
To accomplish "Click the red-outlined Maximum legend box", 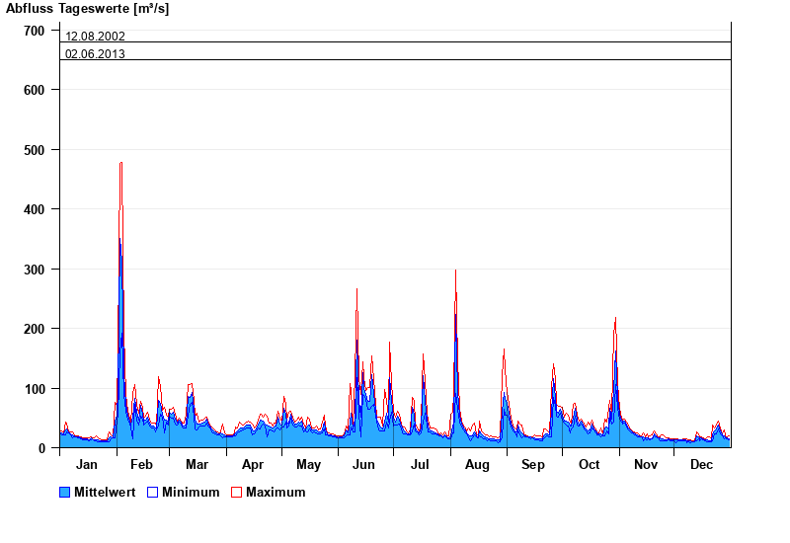I will point(236,493).
